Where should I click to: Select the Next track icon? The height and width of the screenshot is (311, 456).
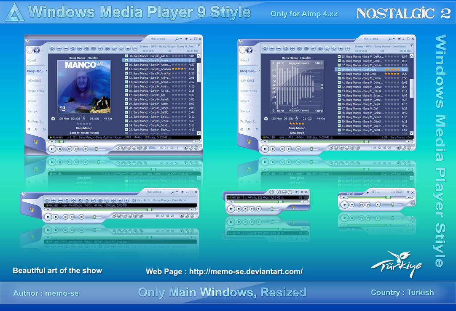point(76,149)
